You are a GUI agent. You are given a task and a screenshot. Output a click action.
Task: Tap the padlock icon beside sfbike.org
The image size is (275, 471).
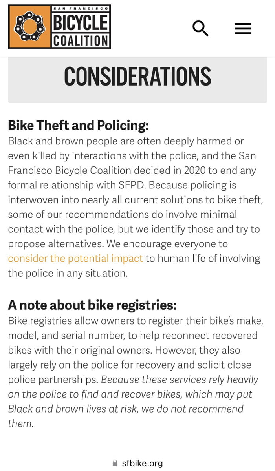coord(115,463)
